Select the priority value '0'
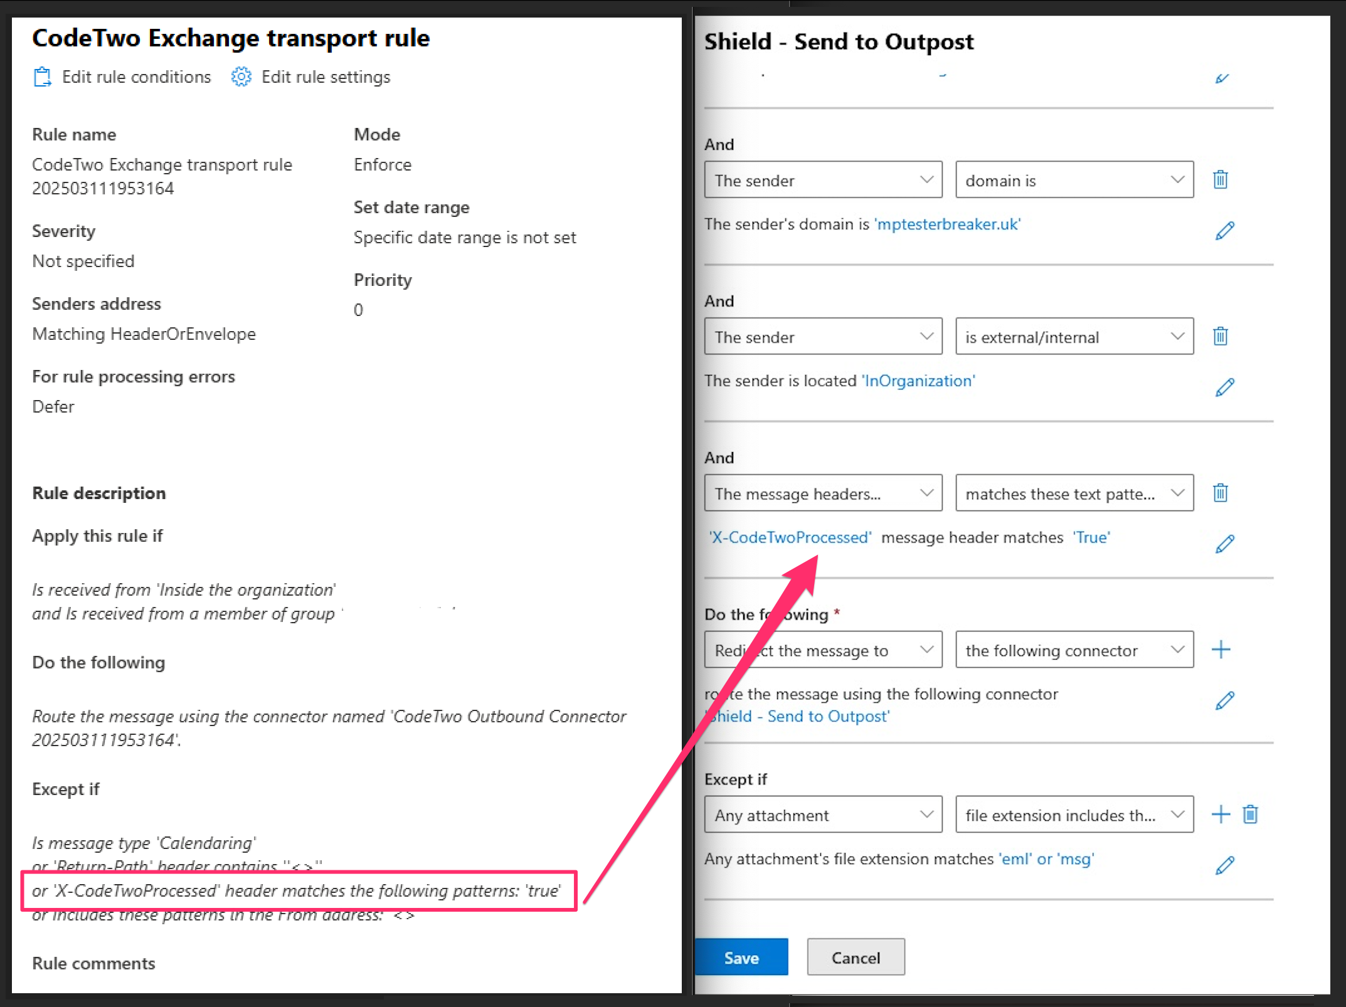 tap(358, 310)
